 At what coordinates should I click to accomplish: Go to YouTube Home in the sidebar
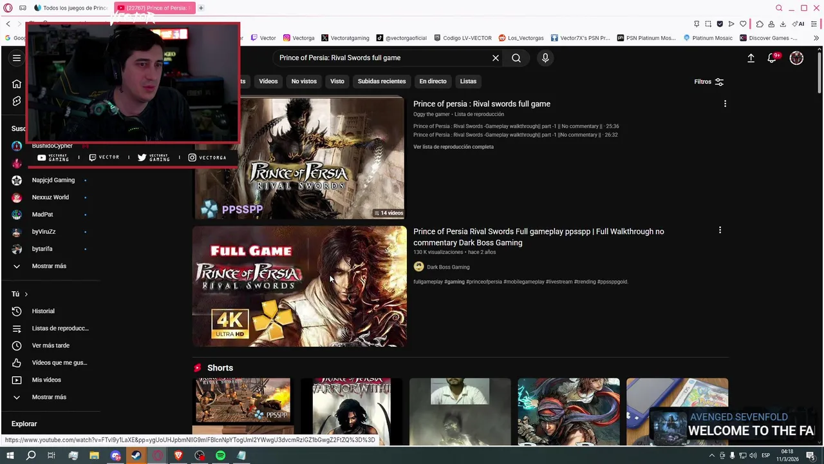(x=17, y=84)
